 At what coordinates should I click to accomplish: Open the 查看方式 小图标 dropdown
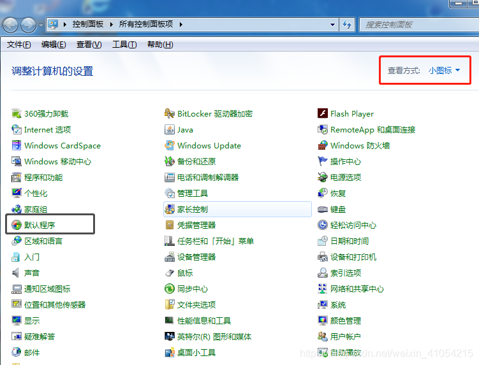pyautogui.click(x=444, y=71)
